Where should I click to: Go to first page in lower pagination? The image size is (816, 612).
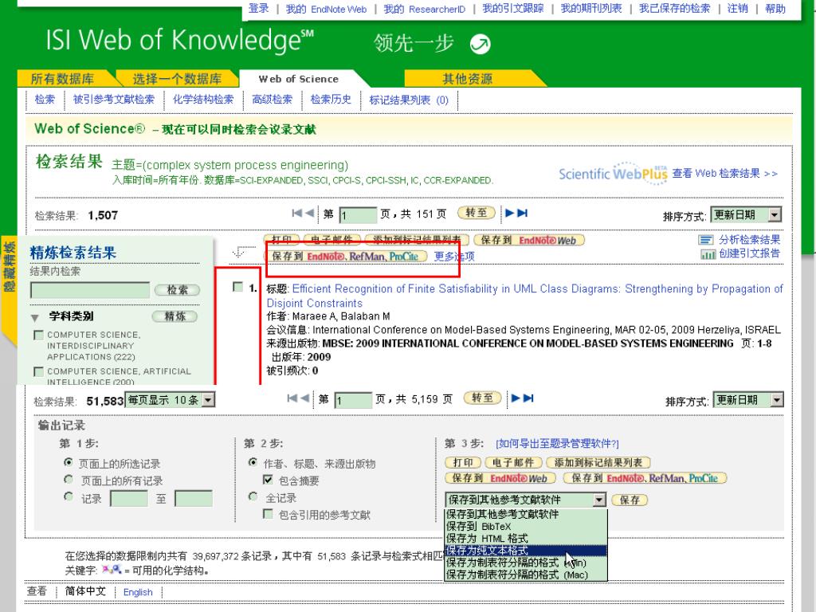point(292,398)
